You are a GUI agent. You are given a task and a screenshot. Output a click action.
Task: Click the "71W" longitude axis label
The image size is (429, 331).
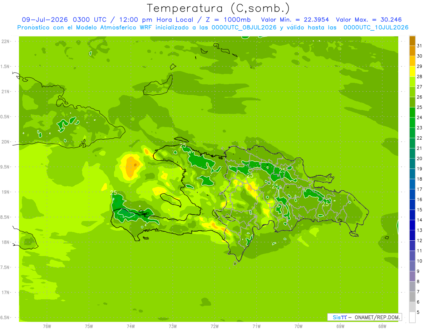click(256, 326)
